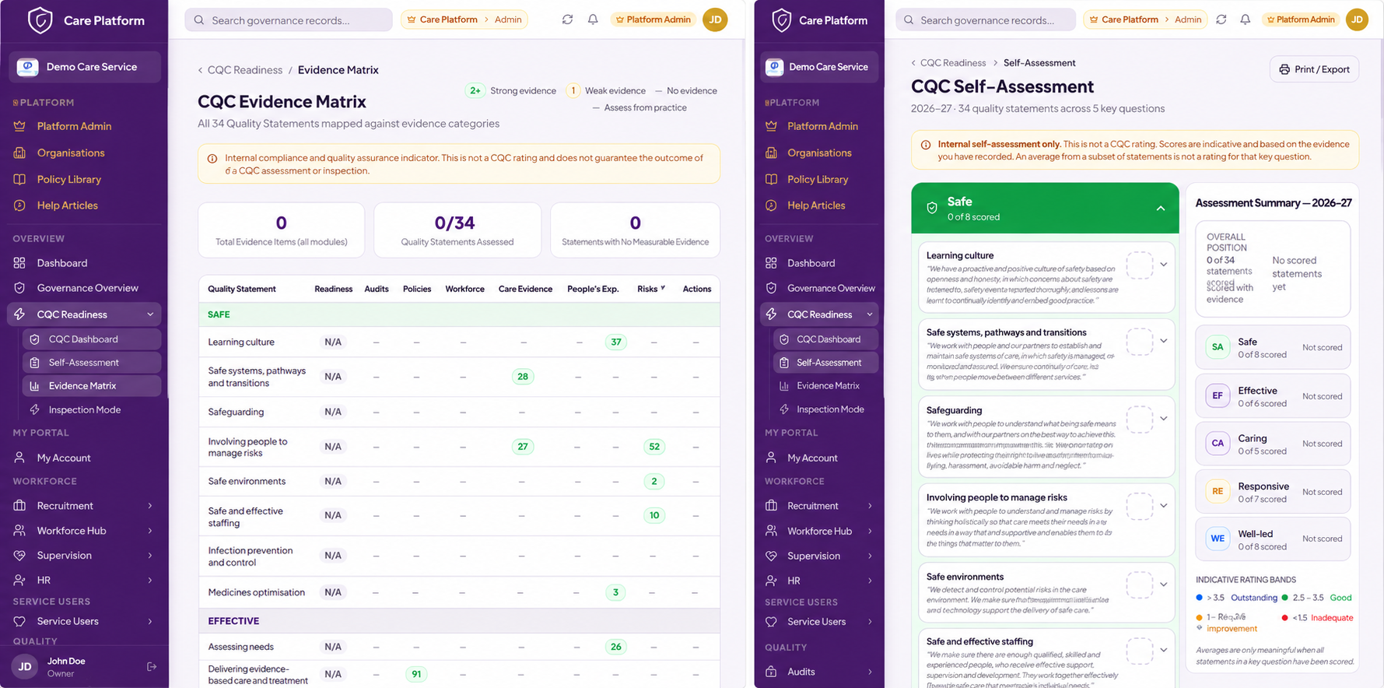Screen dimensions: 1384x688
Task: Click Self-Assessment clipboard icon, right sidebar
Action: tap(784, 363)
